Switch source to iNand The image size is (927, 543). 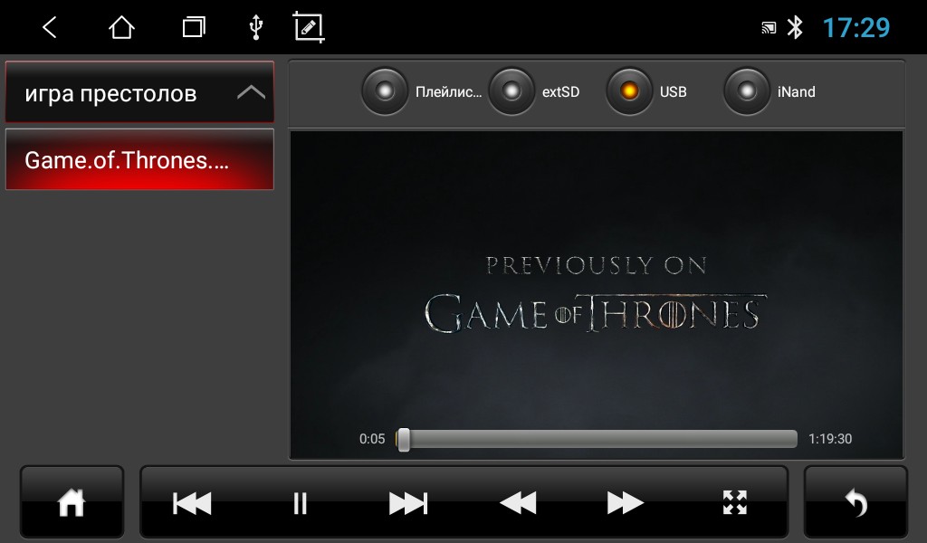pyautogui.click(x=769, y=91)
